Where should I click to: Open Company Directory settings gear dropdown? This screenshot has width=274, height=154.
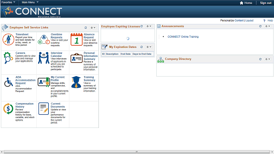click(x=268, y=59)
